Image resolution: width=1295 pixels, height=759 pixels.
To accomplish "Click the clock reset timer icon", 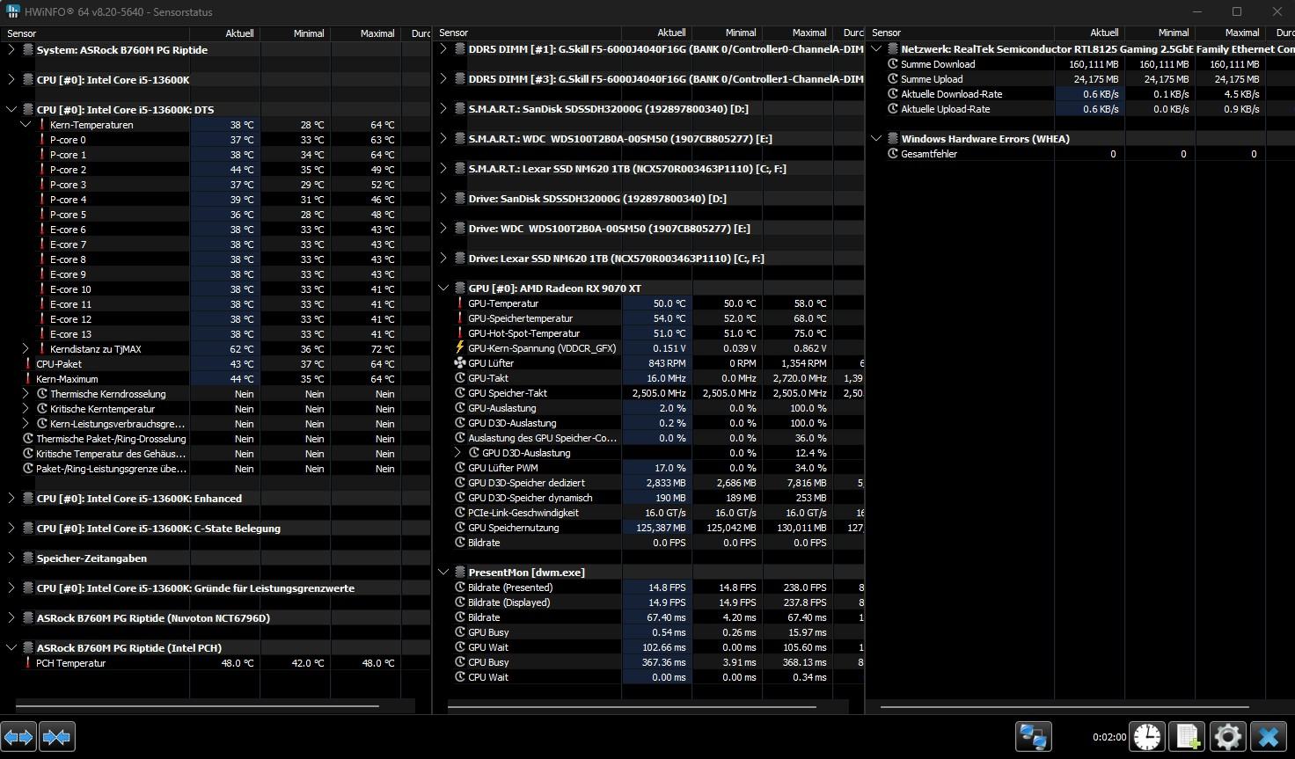I will tap(1147, 737).
